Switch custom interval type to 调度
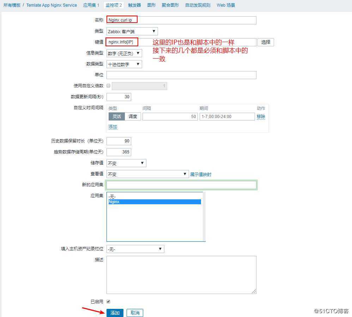 133,116
